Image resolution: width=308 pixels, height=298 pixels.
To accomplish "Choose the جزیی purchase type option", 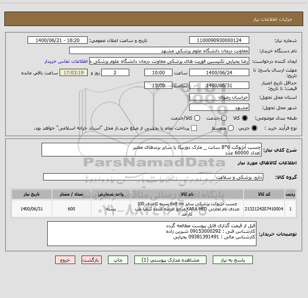I will [x=254, y=128].
